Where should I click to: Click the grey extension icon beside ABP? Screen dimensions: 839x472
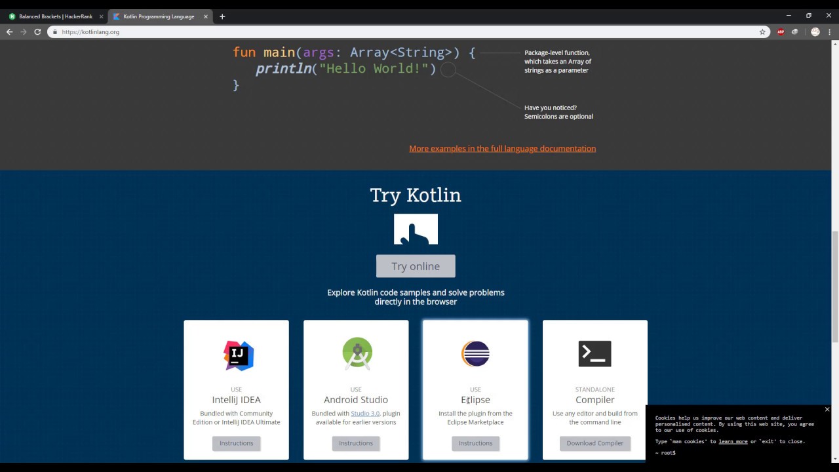794,31
